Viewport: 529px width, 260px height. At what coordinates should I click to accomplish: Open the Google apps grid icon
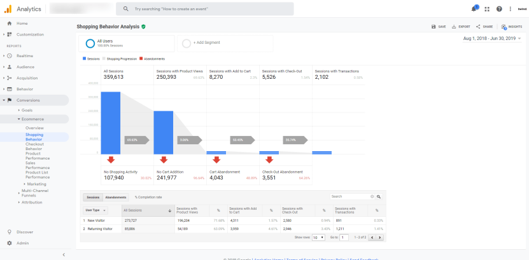coord(487,9)
